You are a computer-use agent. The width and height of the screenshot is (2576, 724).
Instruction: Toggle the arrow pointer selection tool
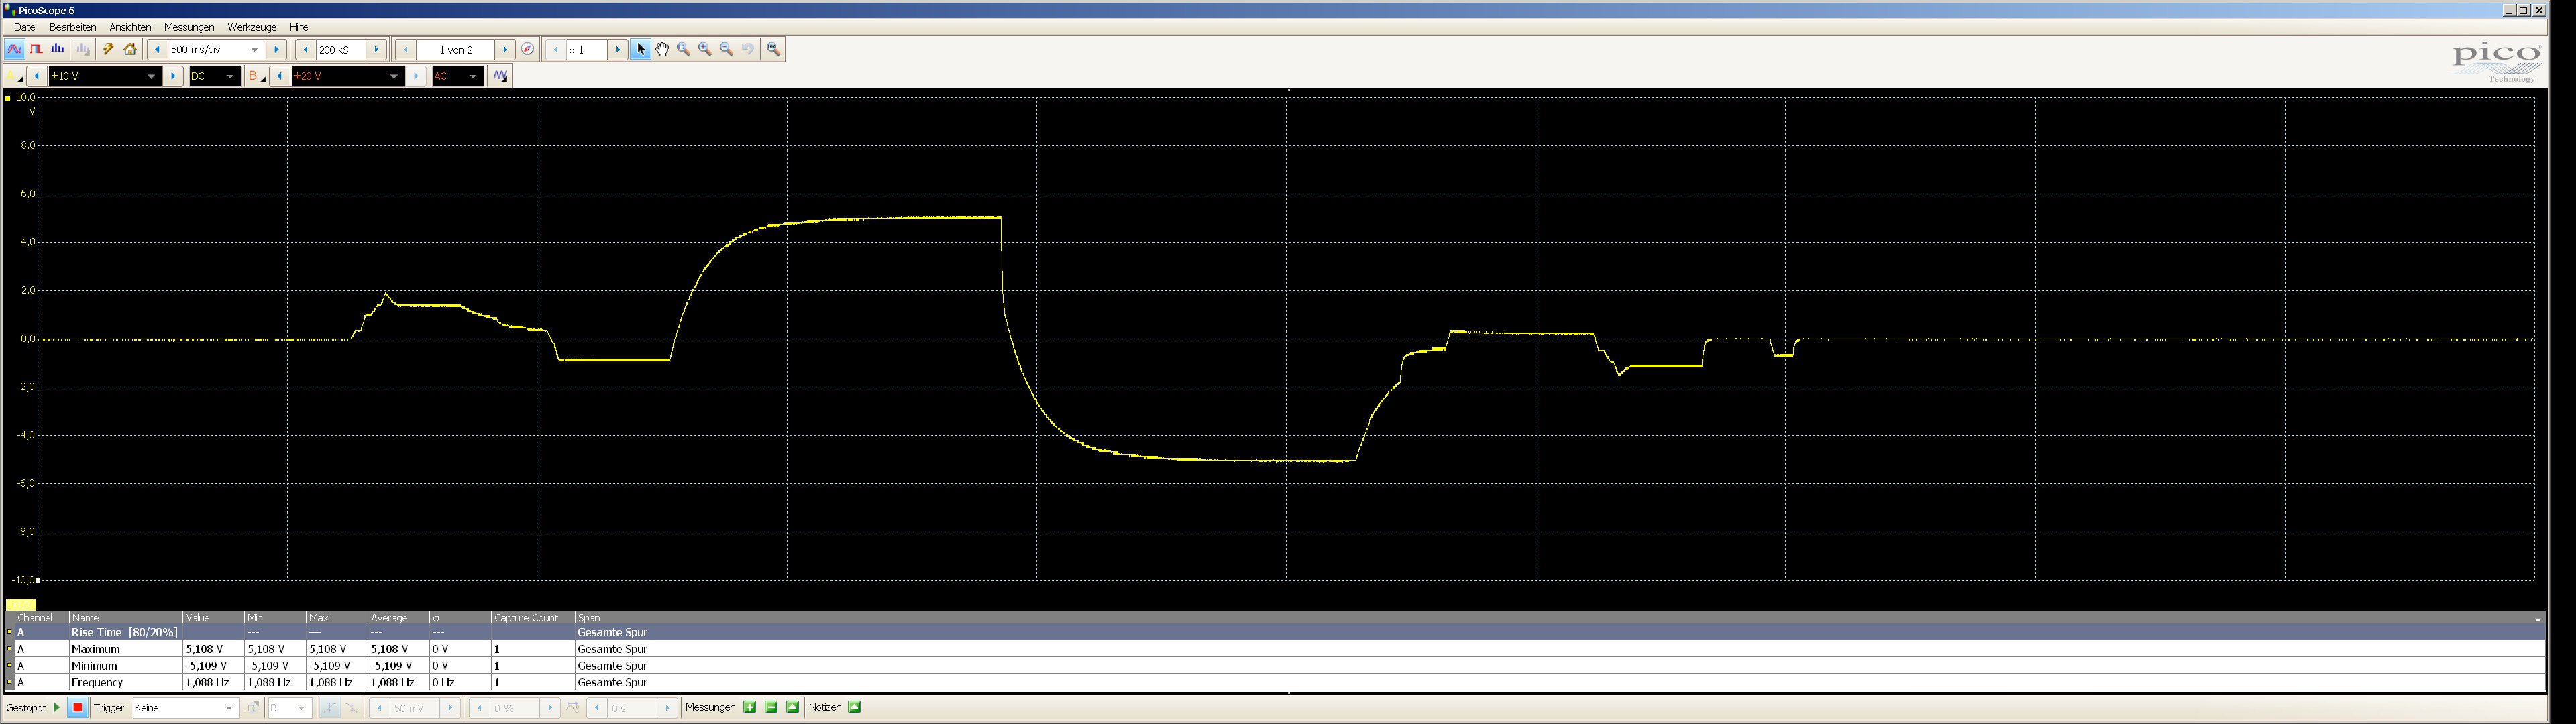(x=641, y=49)
